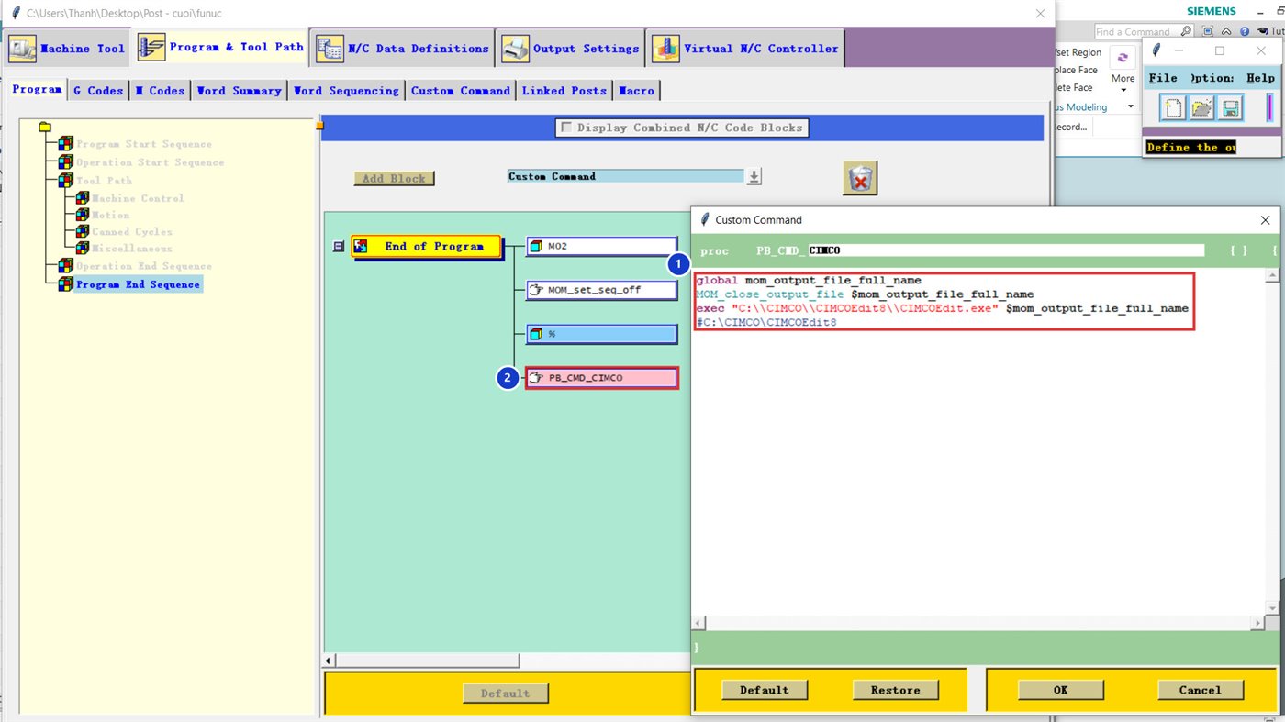Open the Help menu in Post Builder window
1285x722 pixels.
click(x=1260, y=78)
